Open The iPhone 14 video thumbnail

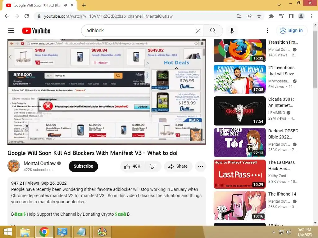(x=240, y=206)
